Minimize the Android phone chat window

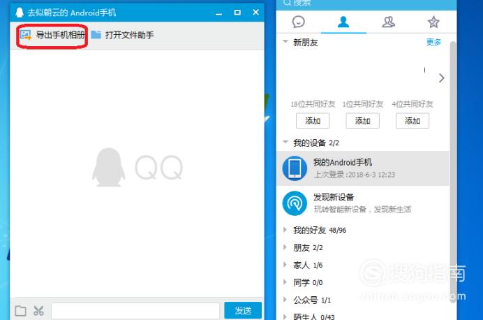point(218,13)
